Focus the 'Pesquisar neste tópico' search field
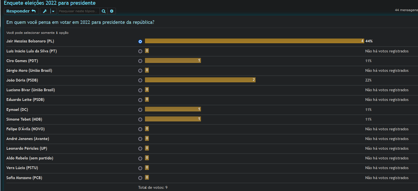 (79, 11)
